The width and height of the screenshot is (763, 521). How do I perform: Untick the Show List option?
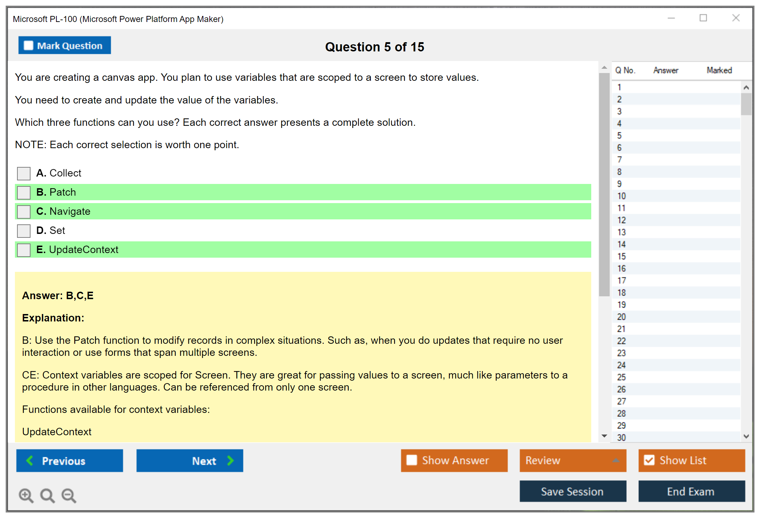pos(649,460)
